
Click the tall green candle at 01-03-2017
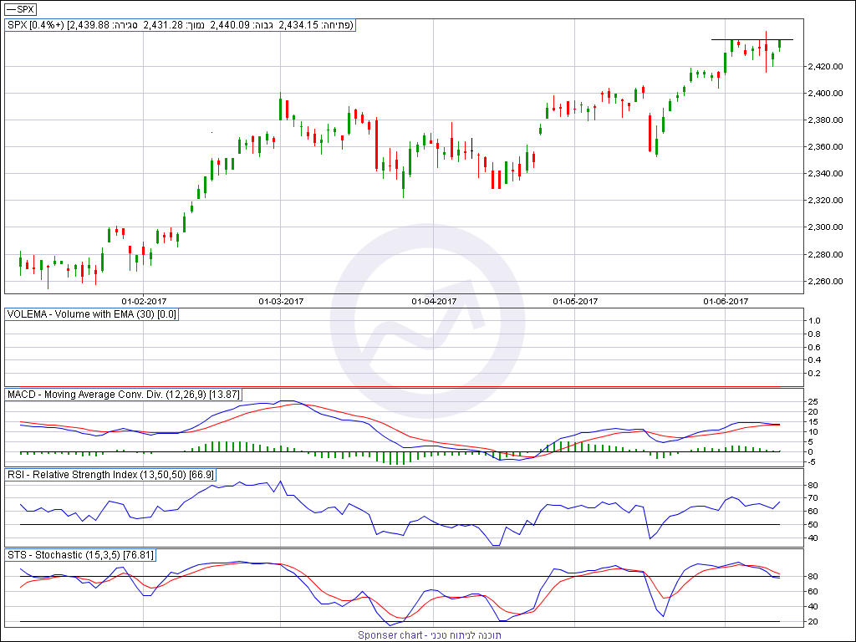click(280, 107)
